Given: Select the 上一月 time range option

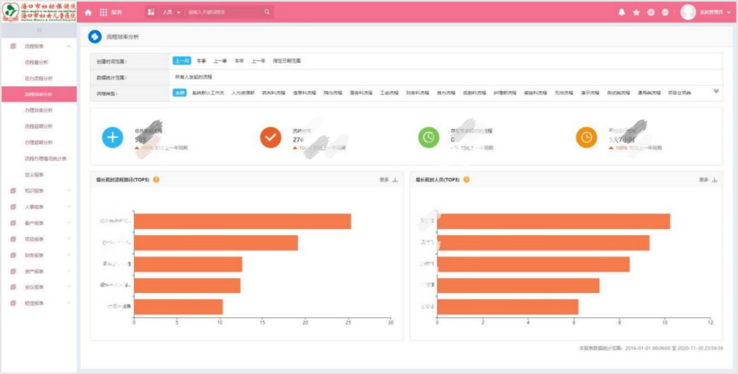Looking at the screenshot, I should pos(182,61).
